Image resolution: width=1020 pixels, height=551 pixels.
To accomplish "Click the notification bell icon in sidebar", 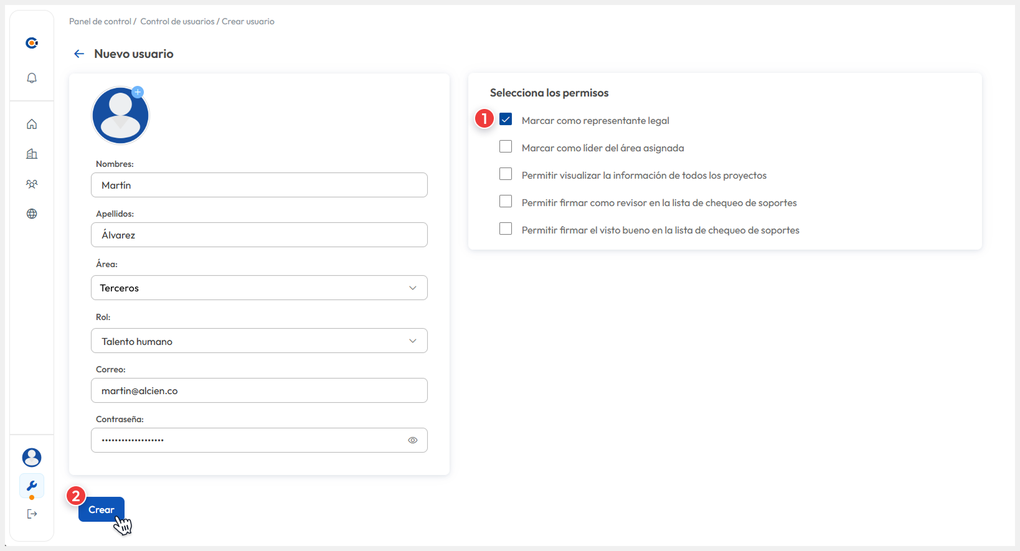I will [32, 78].
